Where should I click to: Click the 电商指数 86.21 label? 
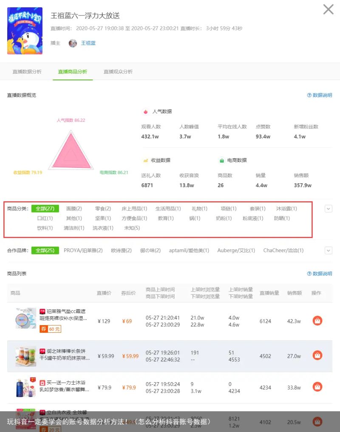point(114,173)
